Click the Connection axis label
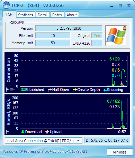Viewport: 135px width, 158px height. tap(9, 70)
